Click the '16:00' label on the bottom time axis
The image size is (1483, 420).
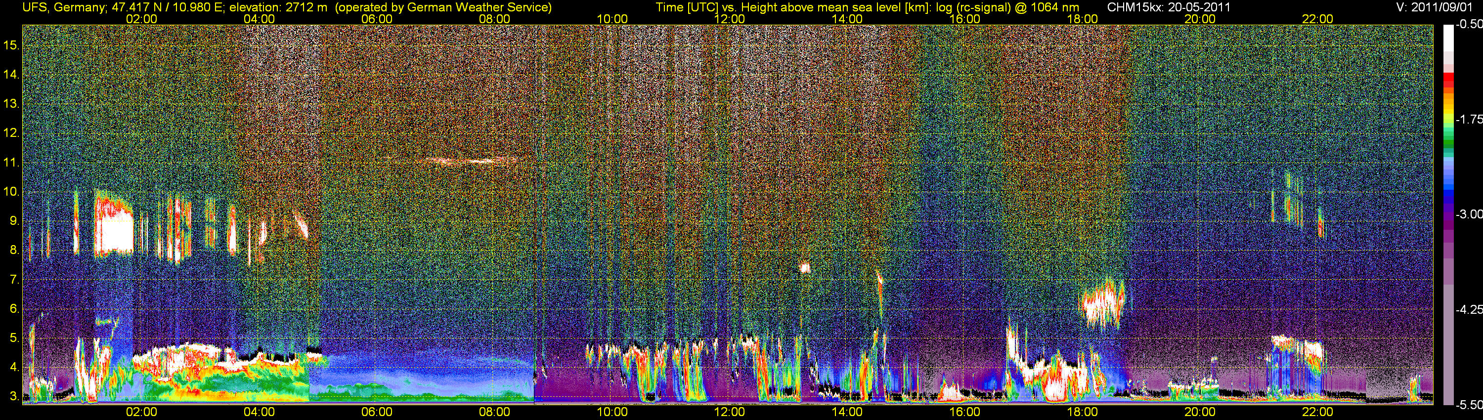coord(965,412)
